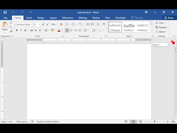The height and width of the screenshot is (133, 177).
Task: Open the line and paragraph spacing menu
Action: pos(86,30)
